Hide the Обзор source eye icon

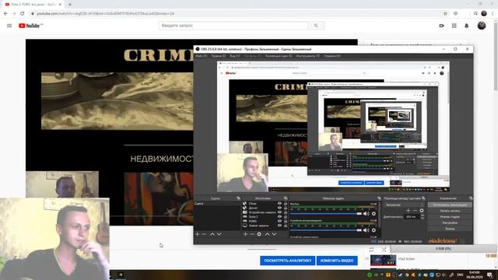[x=279, y=204]
